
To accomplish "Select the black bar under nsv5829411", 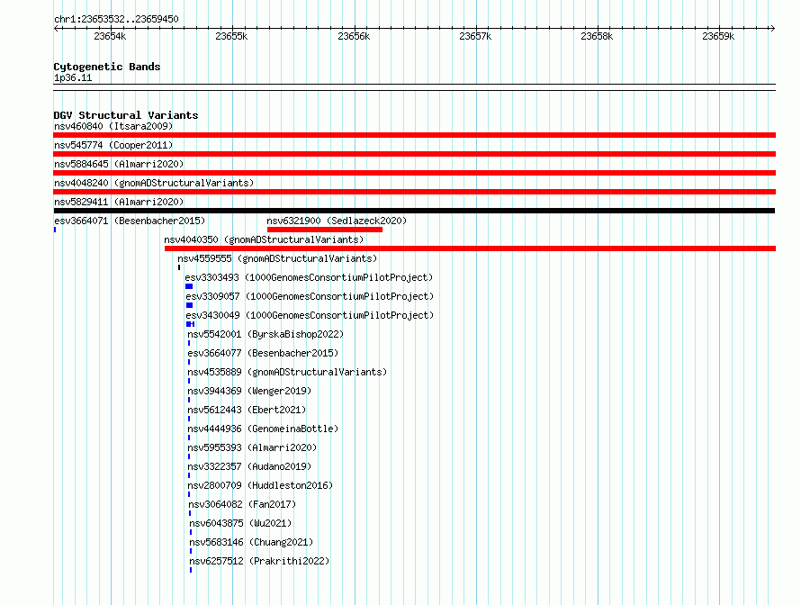I will coord(414,211).
